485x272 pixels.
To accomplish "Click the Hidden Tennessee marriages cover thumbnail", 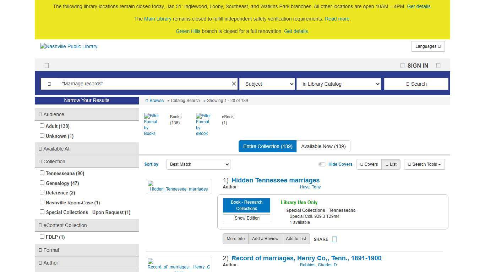I will coord(179,187).
